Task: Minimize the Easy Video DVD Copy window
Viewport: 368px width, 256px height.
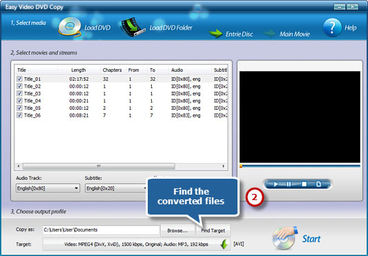Action: [340, 7]
